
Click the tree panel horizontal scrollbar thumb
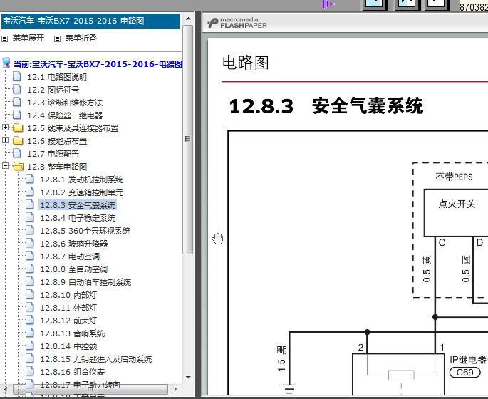90,389
